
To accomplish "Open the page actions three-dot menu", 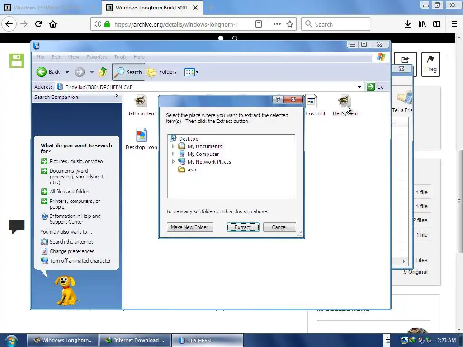I will [x=277, y=24].
